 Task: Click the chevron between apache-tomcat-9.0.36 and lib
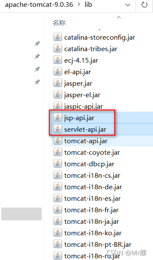(x=79, y=4)
